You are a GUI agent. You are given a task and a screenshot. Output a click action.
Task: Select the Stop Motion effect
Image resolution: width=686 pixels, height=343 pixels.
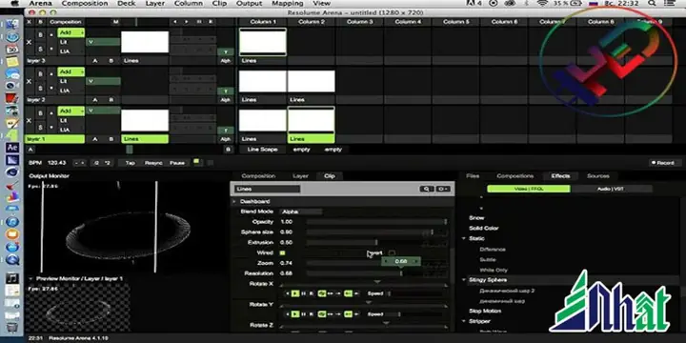click(485, 311)
